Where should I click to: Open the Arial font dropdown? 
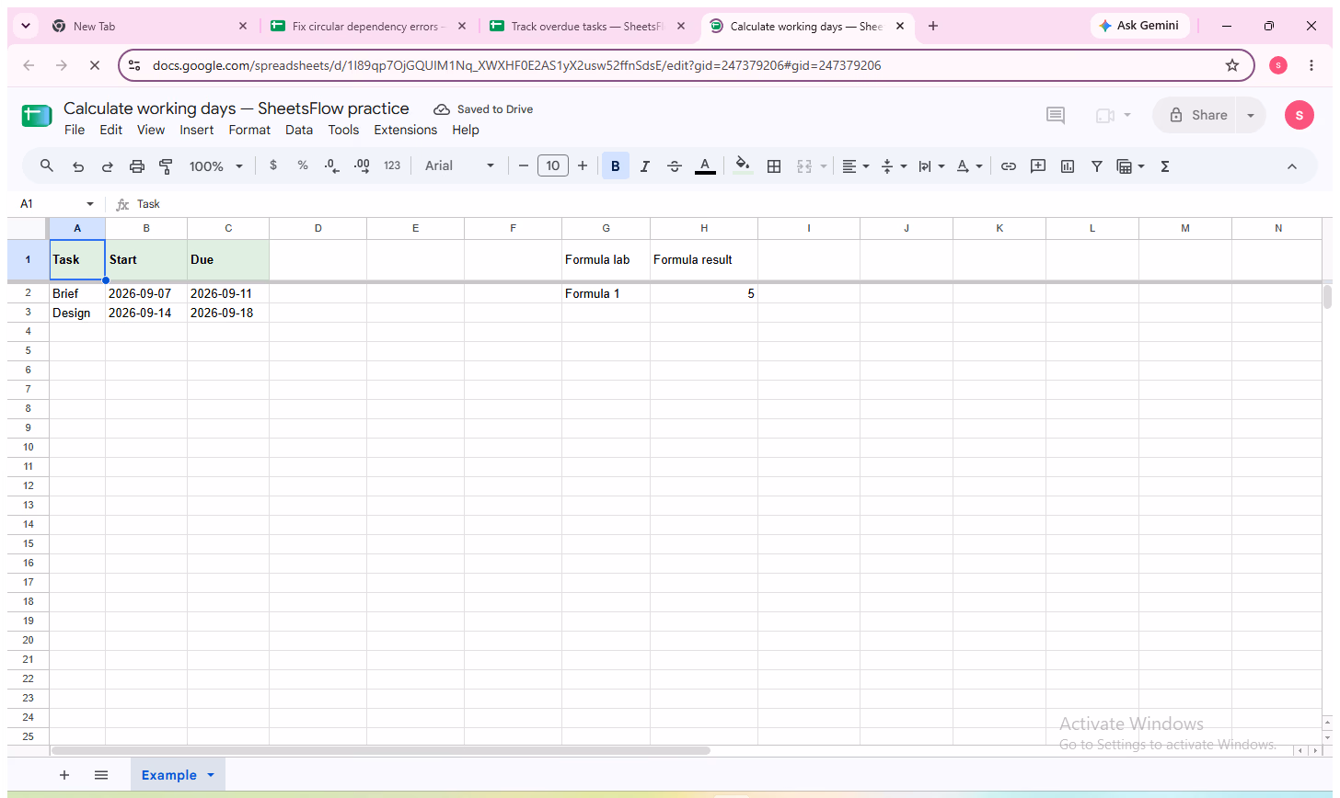pyautogui.click(x=459, y=166)
